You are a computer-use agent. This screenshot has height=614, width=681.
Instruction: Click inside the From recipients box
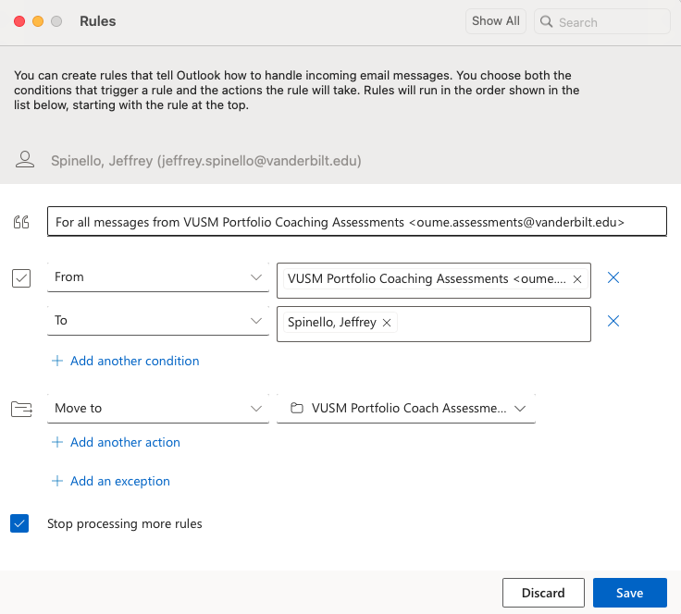pos(433,280)
